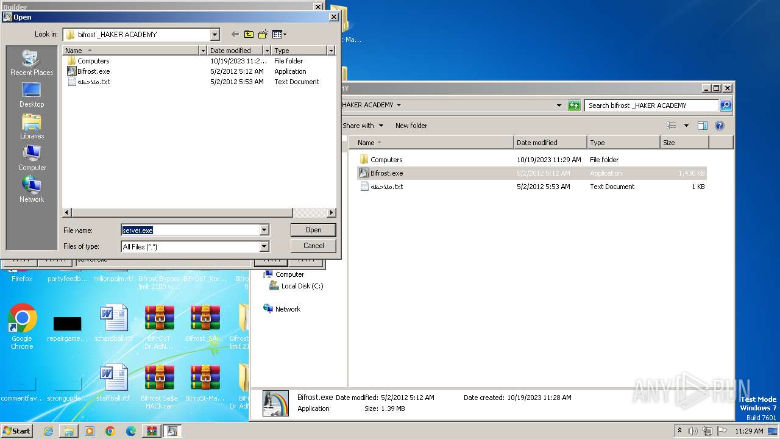
Task: Click the Cancel button
Action: (313, 246)
